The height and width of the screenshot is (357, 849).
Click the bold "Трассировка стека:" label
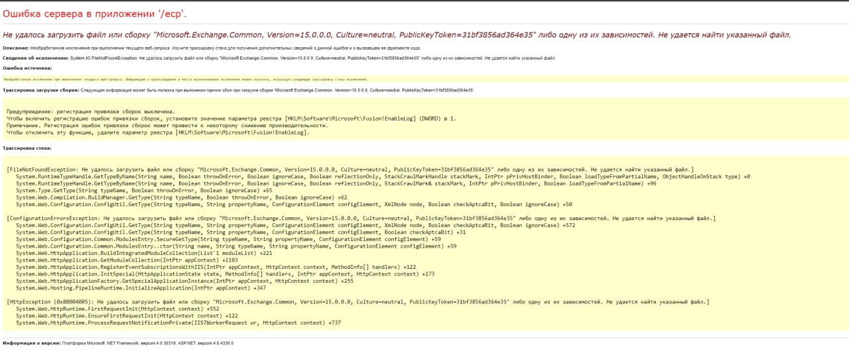pos(27,148)
